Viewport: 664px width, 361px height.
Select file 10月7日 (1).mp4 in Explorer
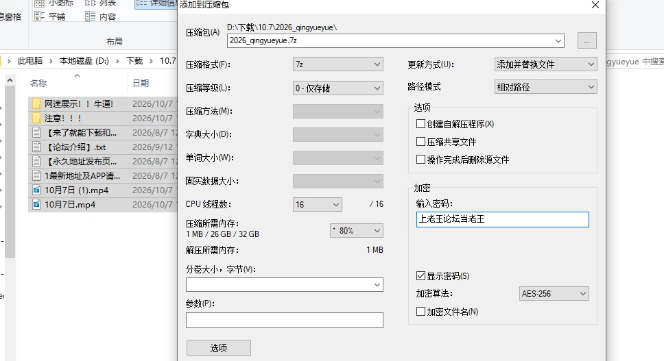point(77,190)
